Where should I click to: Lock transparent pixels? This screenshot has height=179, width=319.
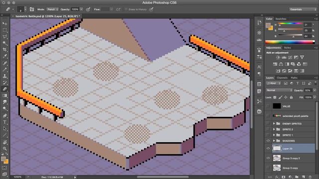tap(275, 97)
